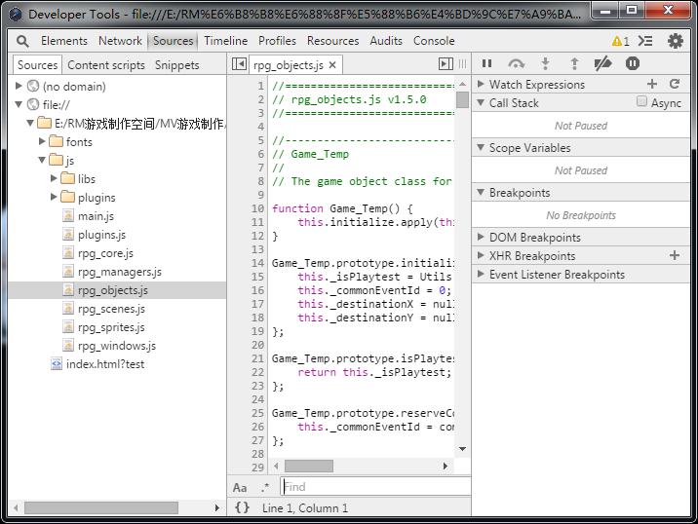Collapse Scope Variables section
698x524 pixels.
pos(481,147)
